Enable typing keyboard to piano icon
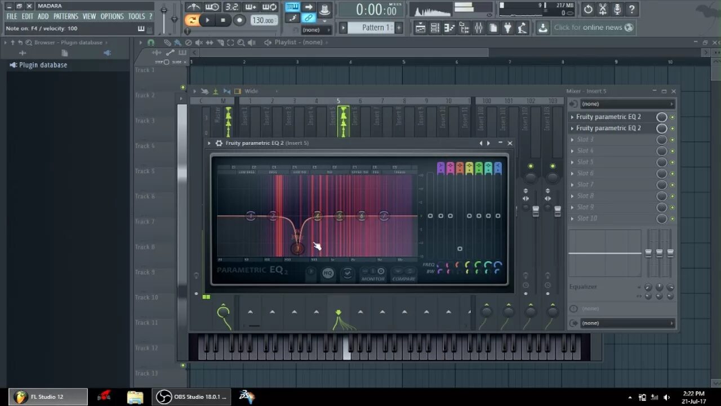Image resolution: width=721 pixels, height=406 pixels. tap(292, 7)
